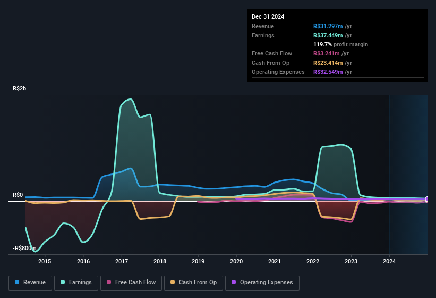Click the 2024 year label
The image size is (436, 298).
click(x=389, y=261)
